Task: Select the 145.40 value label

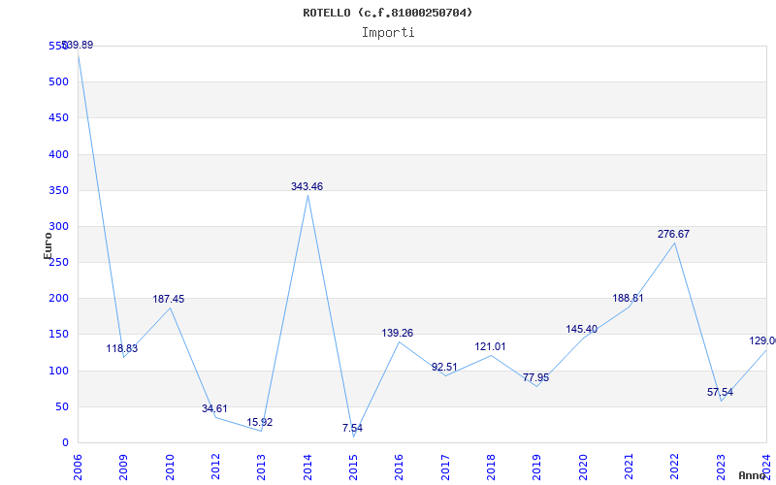Action: click(581, 329)
